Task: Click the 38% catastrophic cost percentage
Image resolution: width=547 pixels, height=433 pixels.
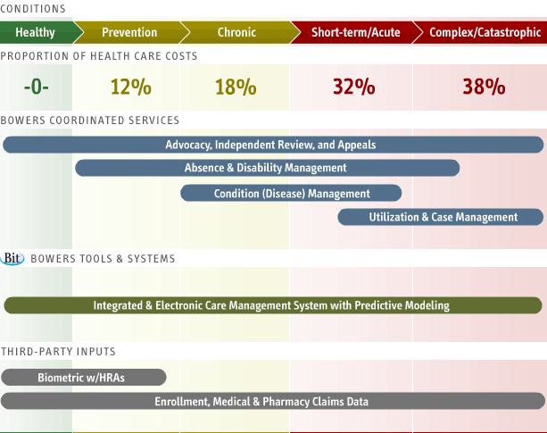Action: (484, 87)
